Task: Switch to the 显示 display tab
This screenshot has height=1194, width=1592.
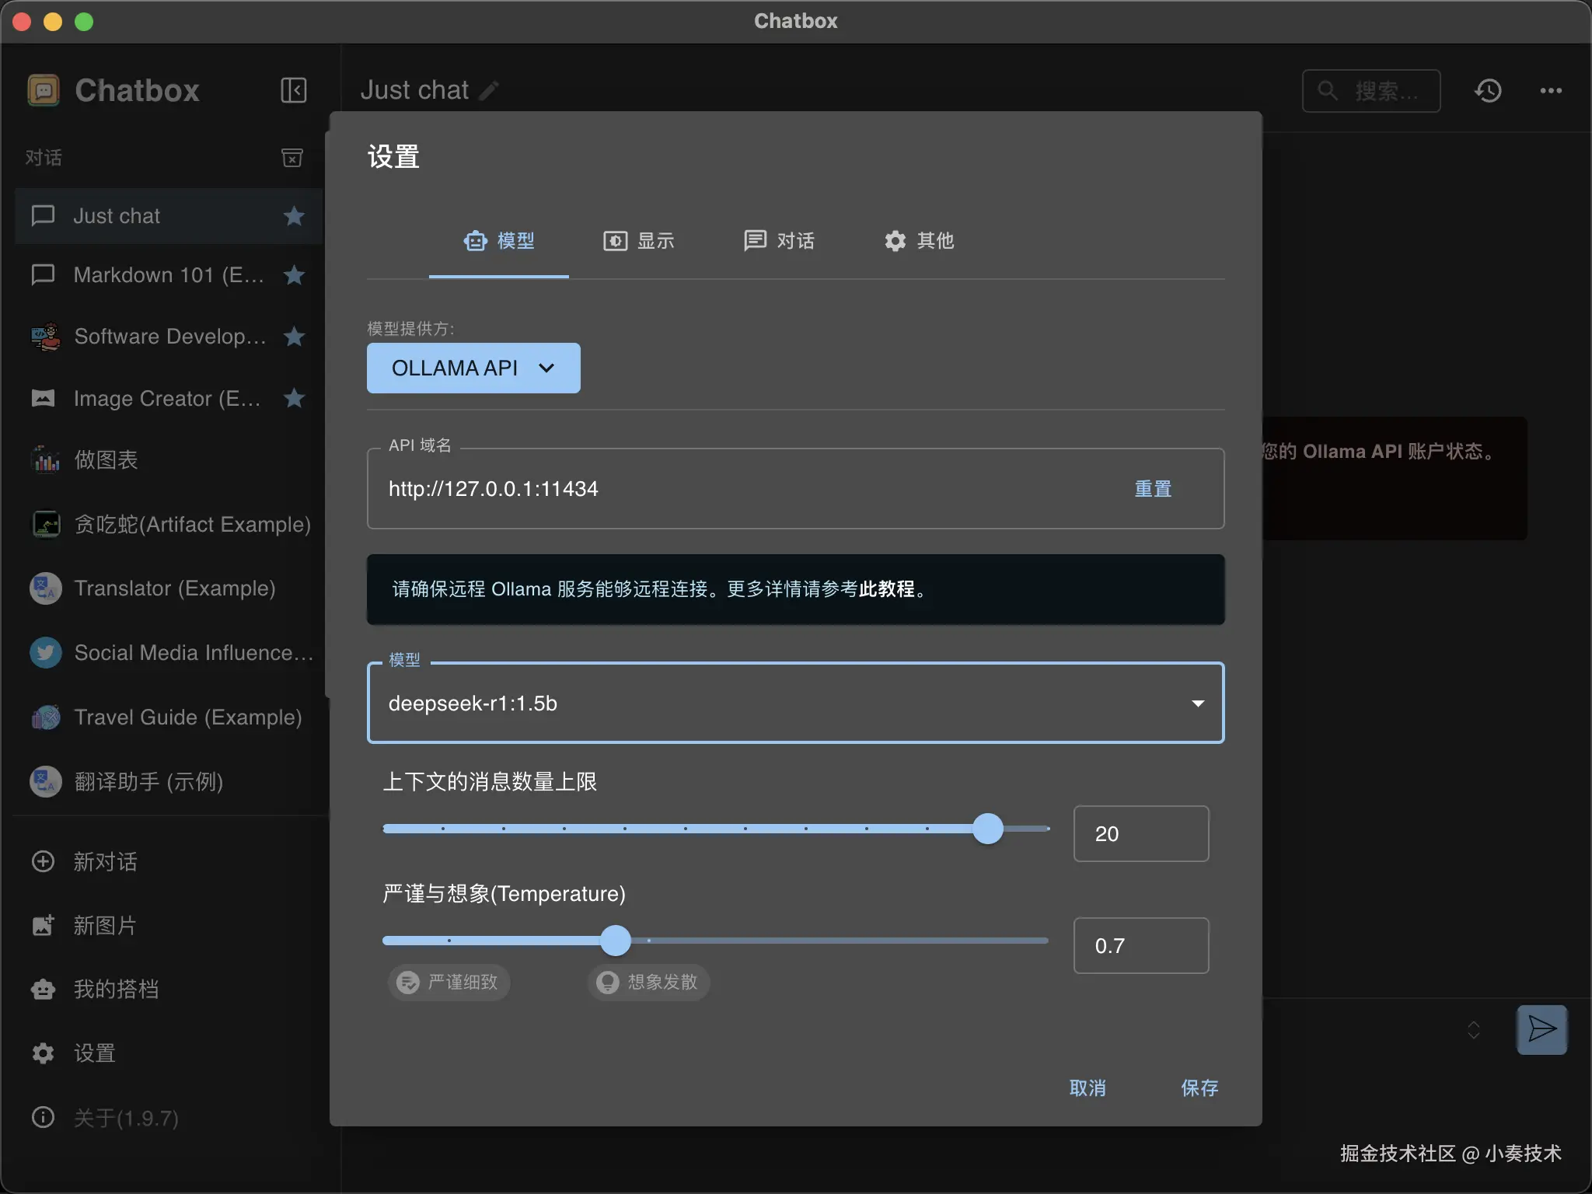Action: click(639, 241)
